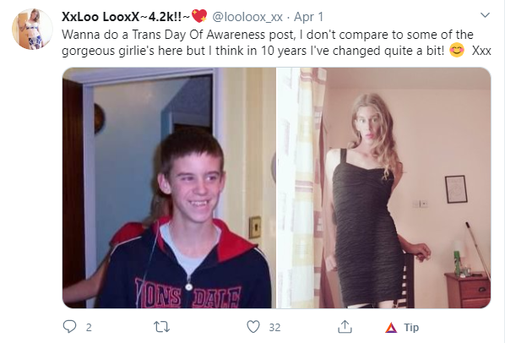
Task: Open the left photo with the hoodie
Action: click(x=169, y=188)
